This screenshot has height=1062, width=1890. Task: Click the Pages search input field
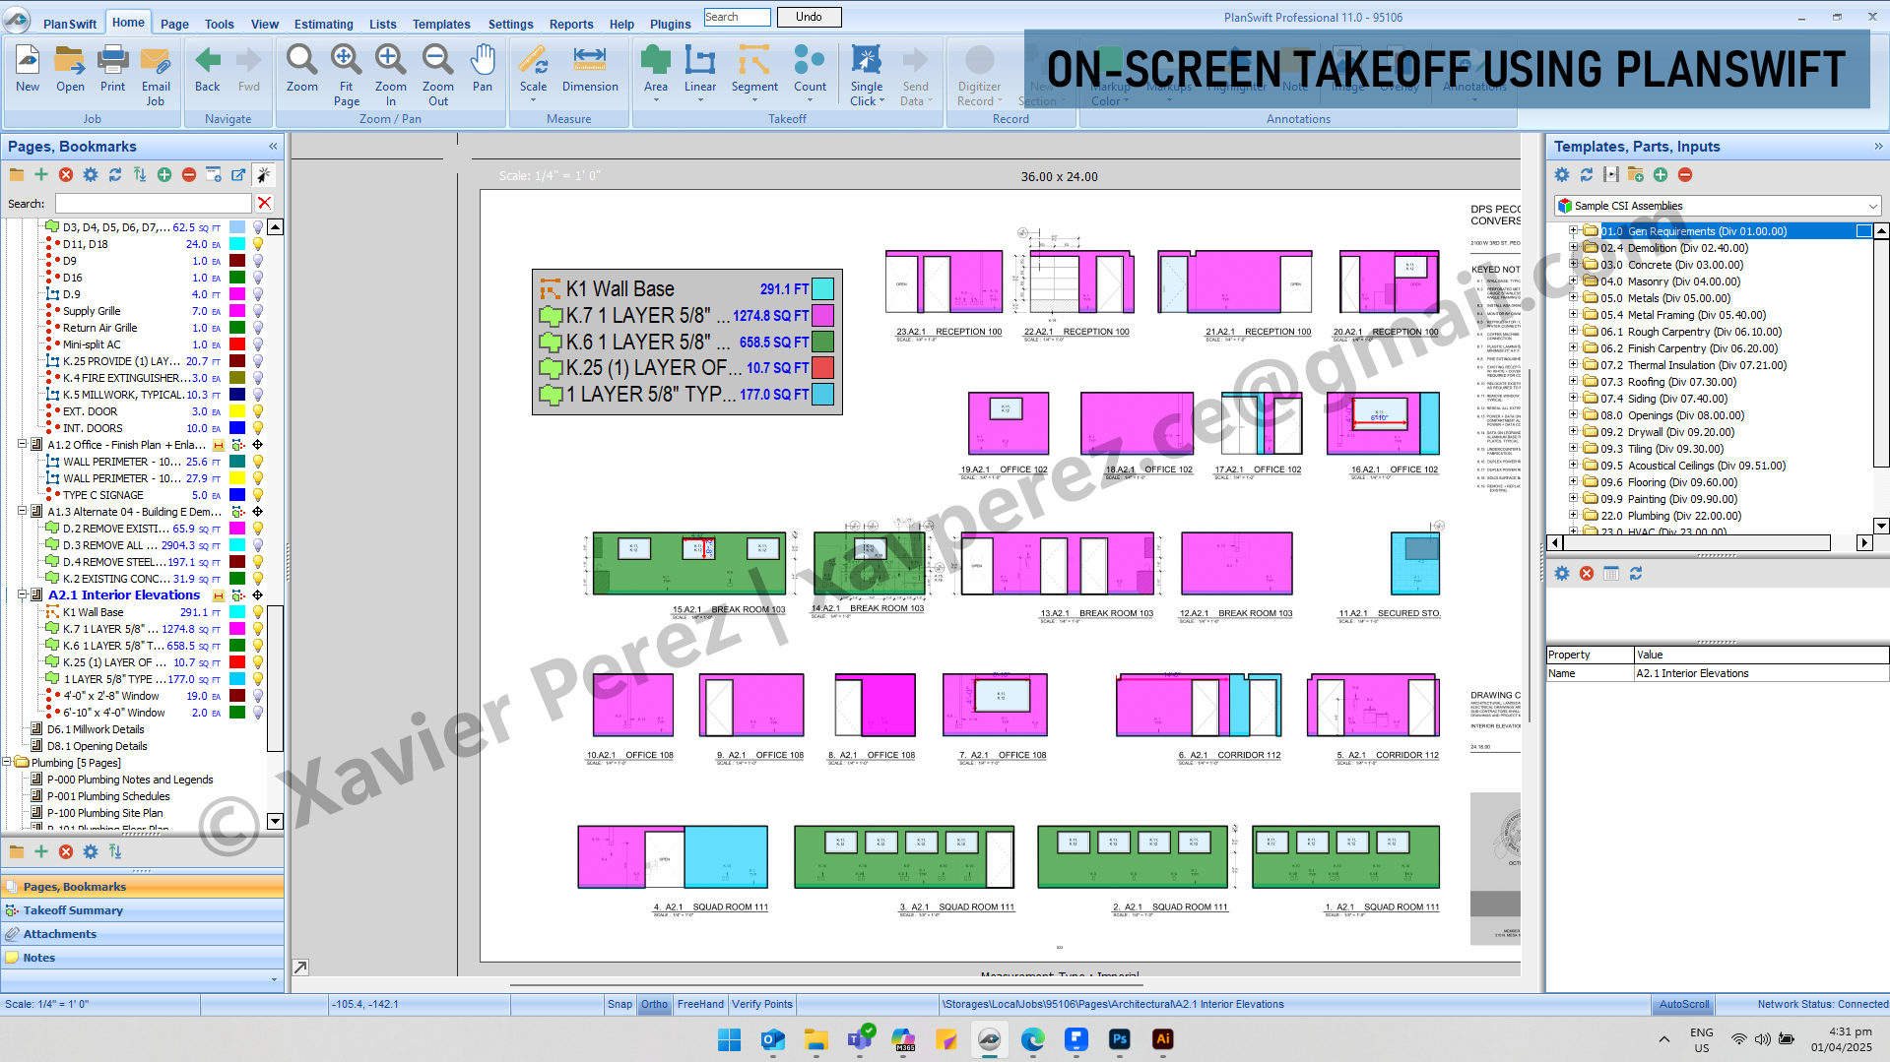[154, 203]
